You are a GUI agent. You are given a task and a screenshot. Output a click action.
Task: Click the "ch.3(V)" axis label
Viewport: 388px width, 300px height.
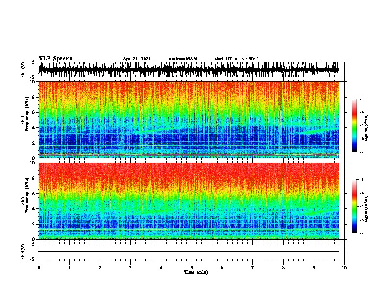click(x=24, y=251)
